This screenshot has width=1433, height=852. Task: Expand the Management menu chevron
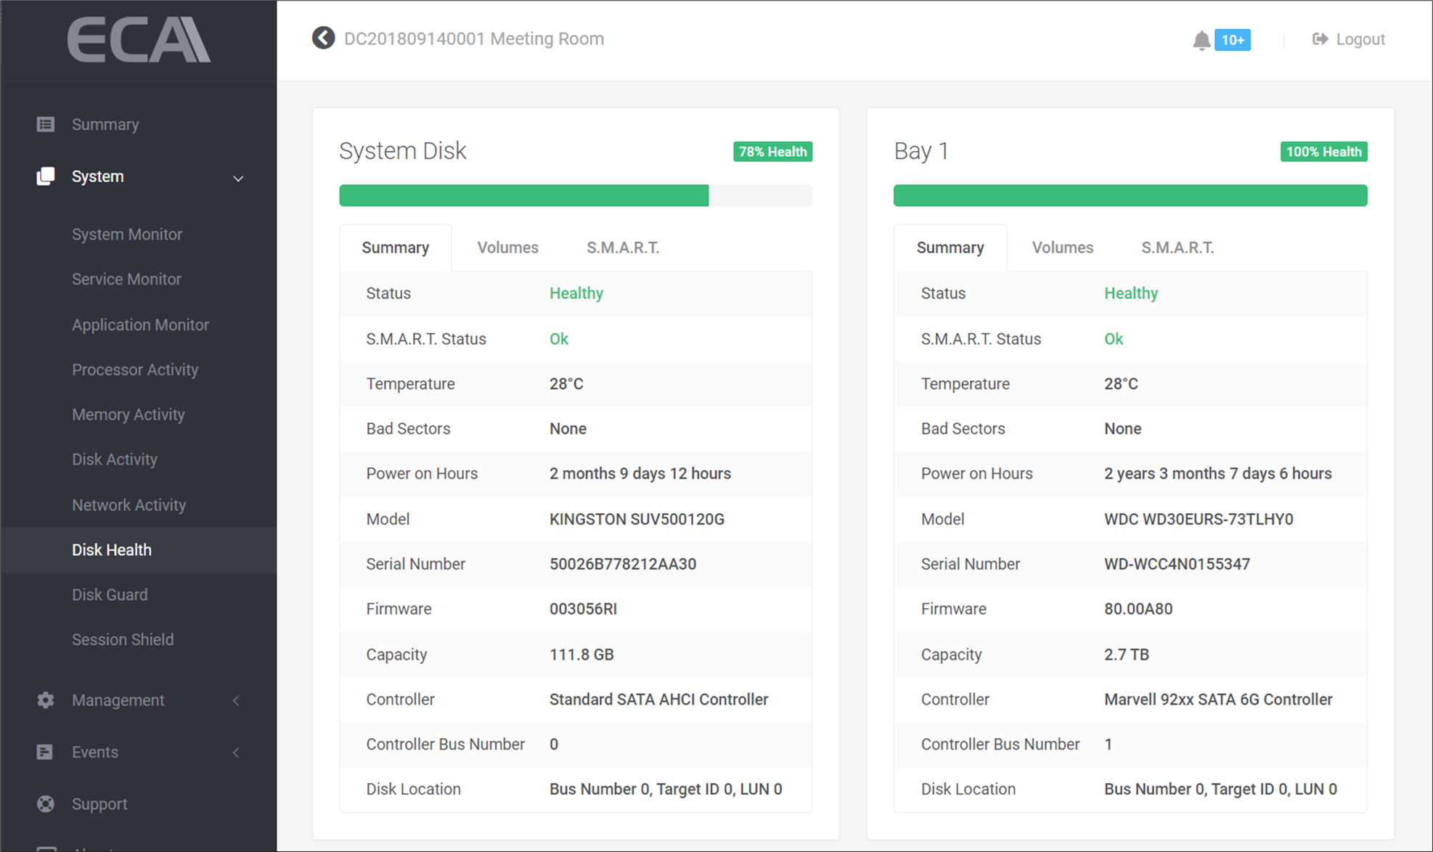pos(236,700)
